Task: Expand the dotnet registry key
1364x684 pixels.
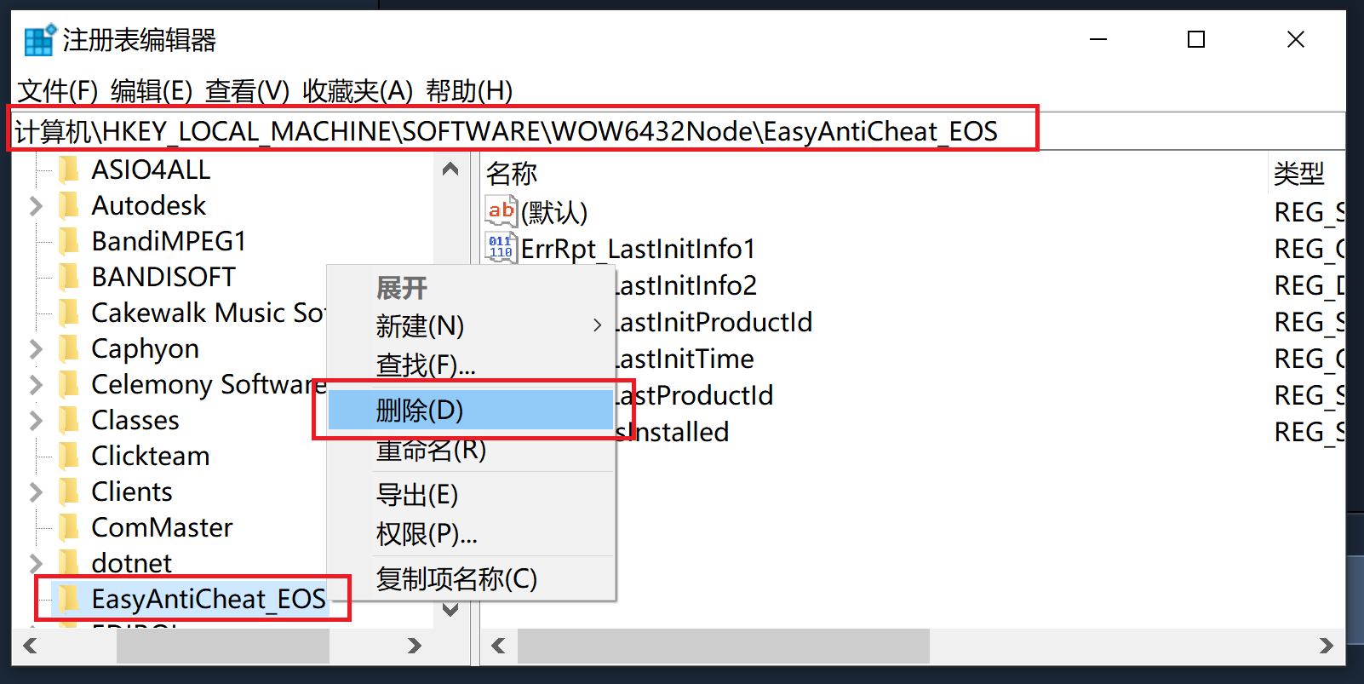Action: pos(36,563)
